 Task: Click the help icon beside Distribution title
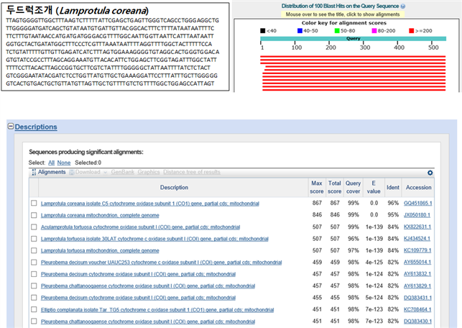point(403,6)
